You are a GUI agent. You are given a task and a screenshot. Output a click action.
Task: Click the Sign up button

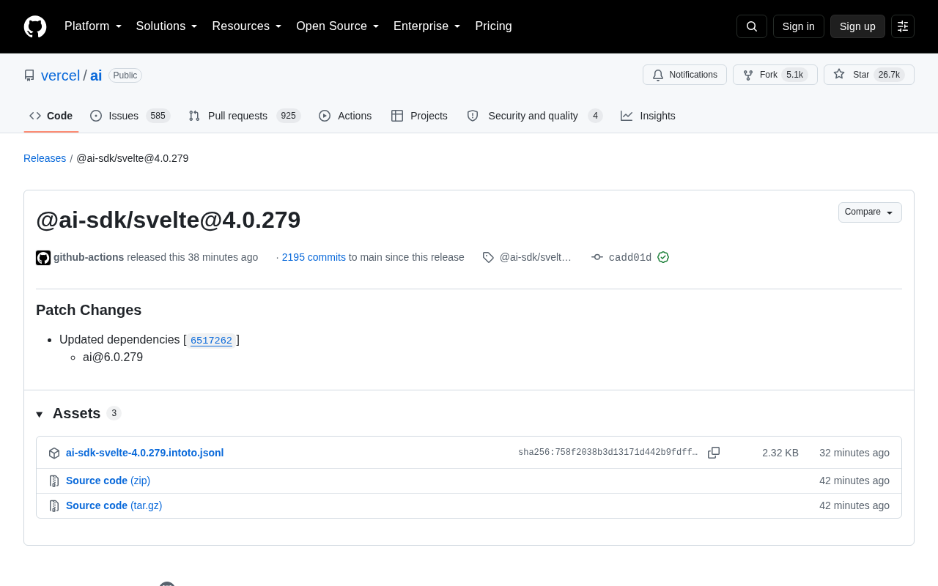pos(857,26)
